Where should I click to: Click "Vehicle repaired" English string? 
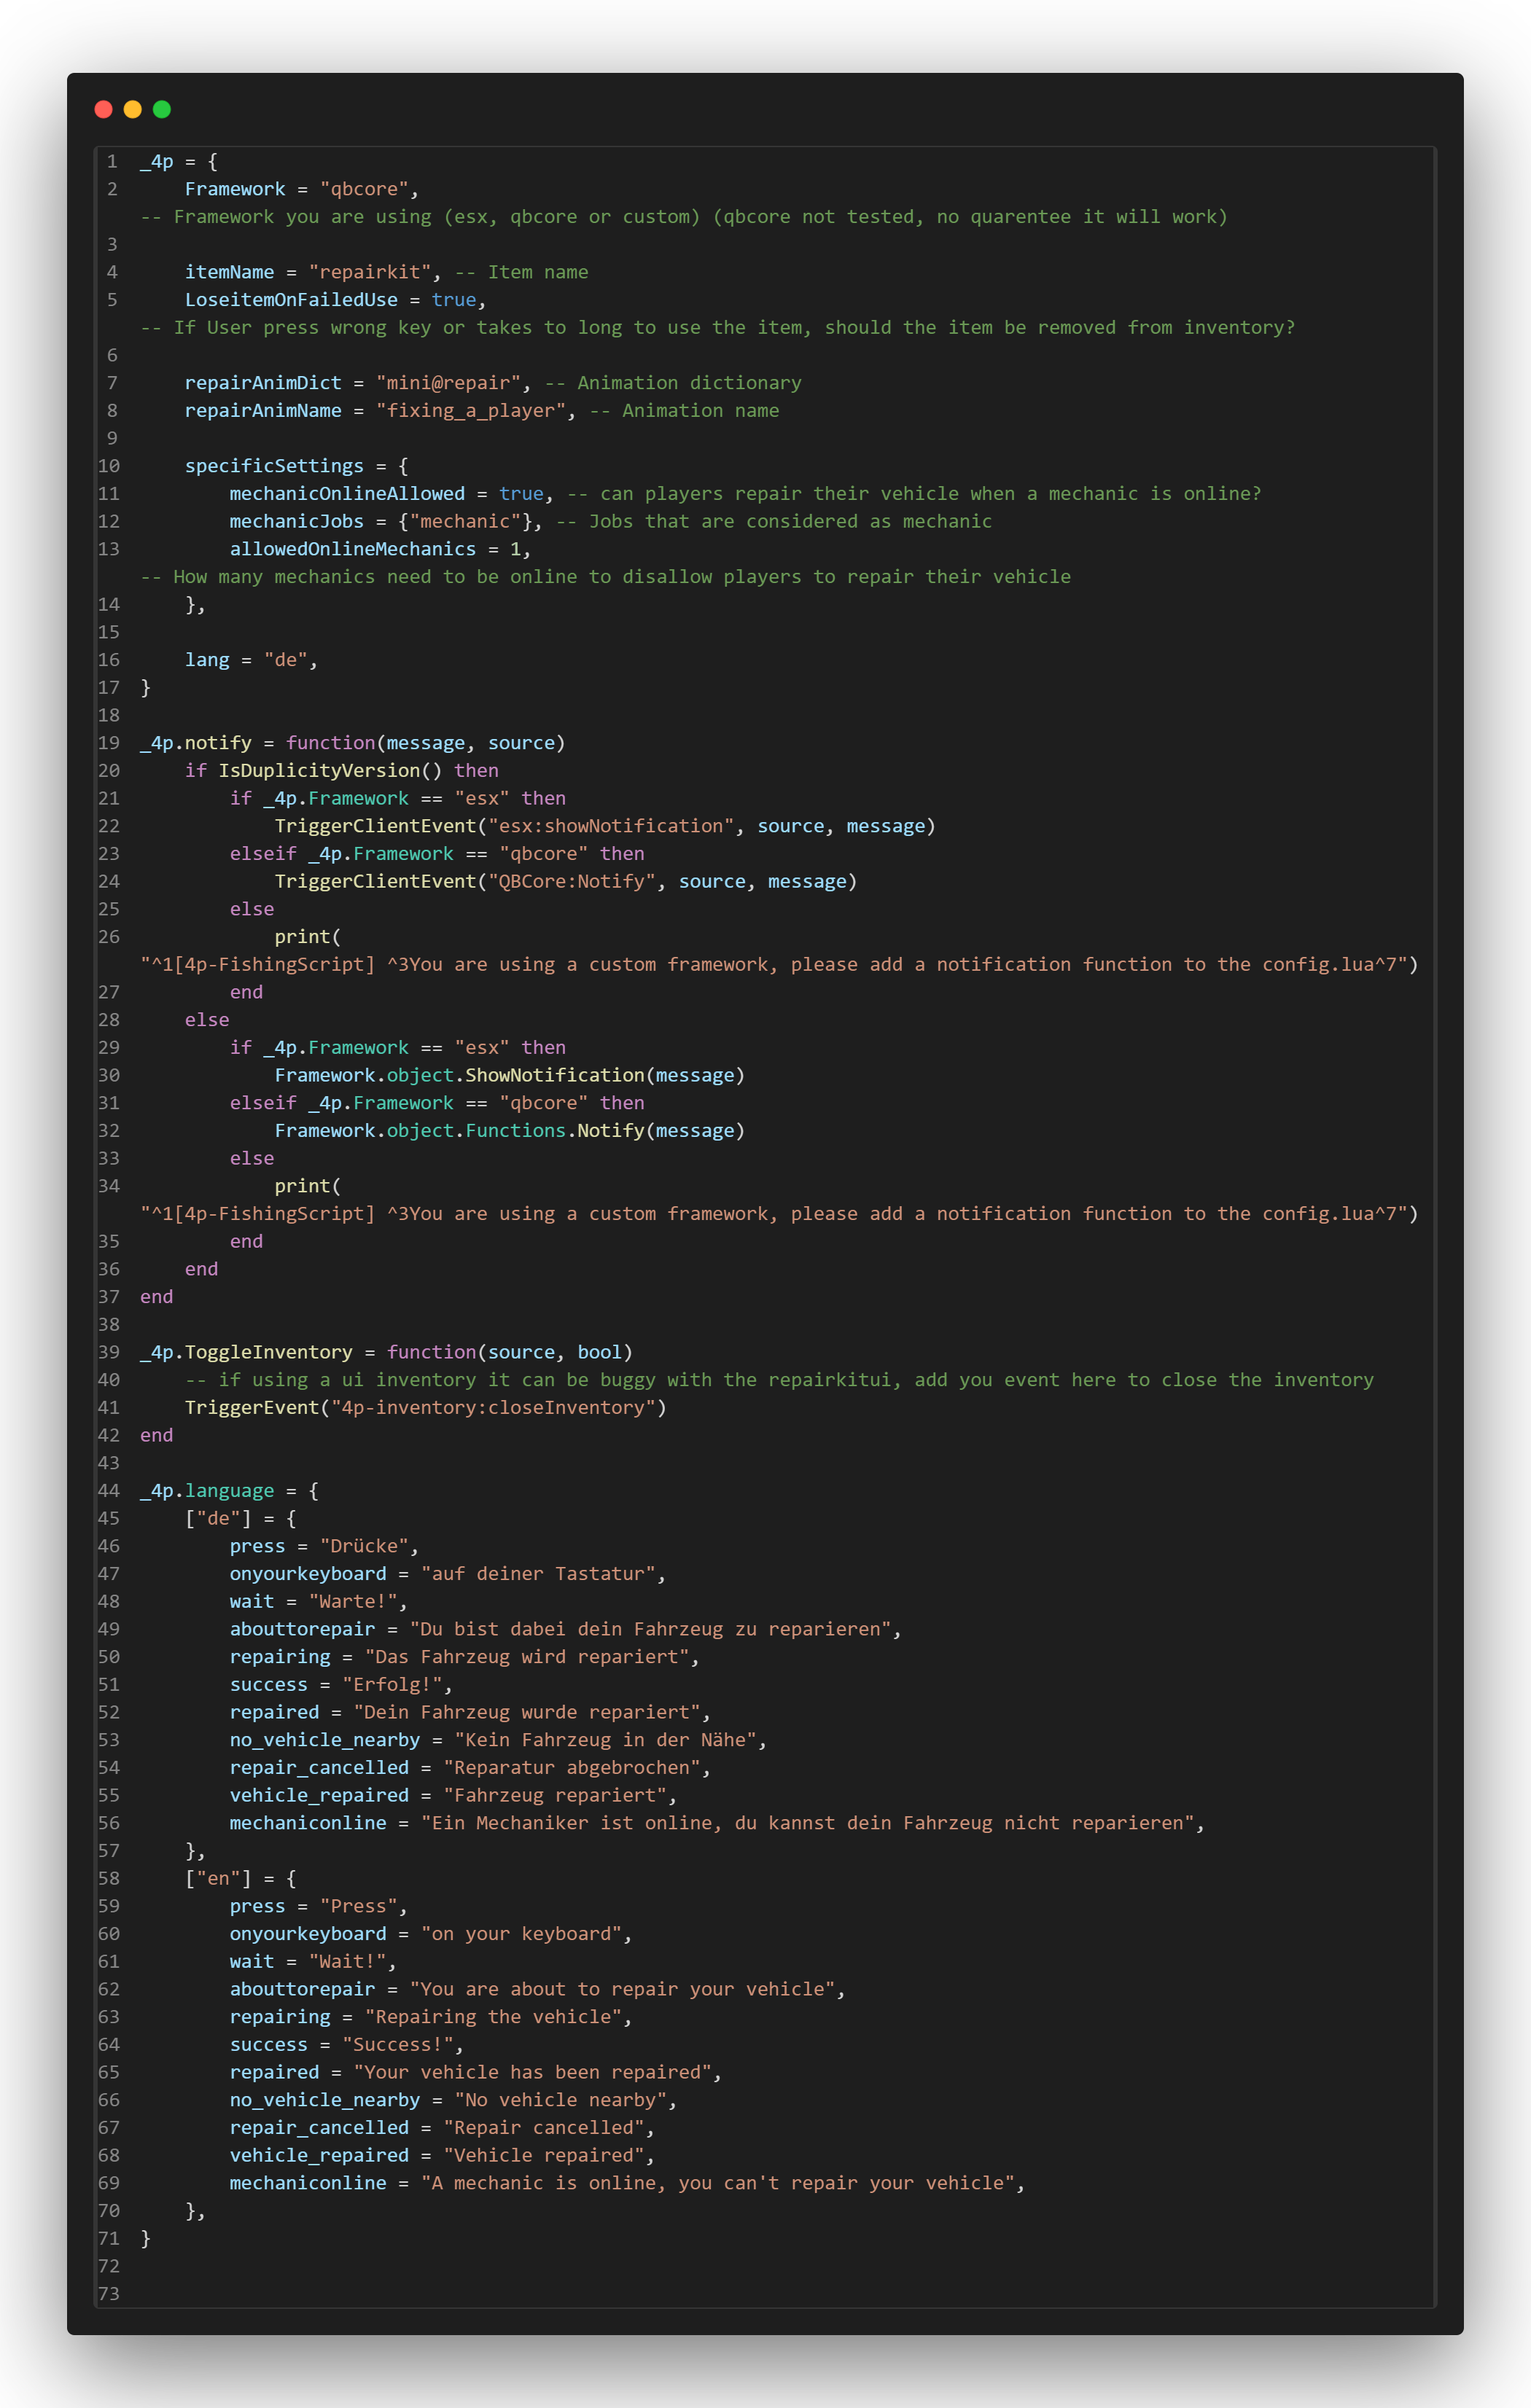543,2155
